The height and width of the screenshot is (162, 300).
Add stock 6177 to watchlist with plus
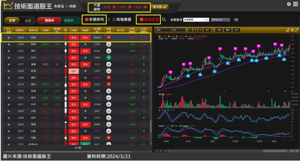[x=9, y=65]
